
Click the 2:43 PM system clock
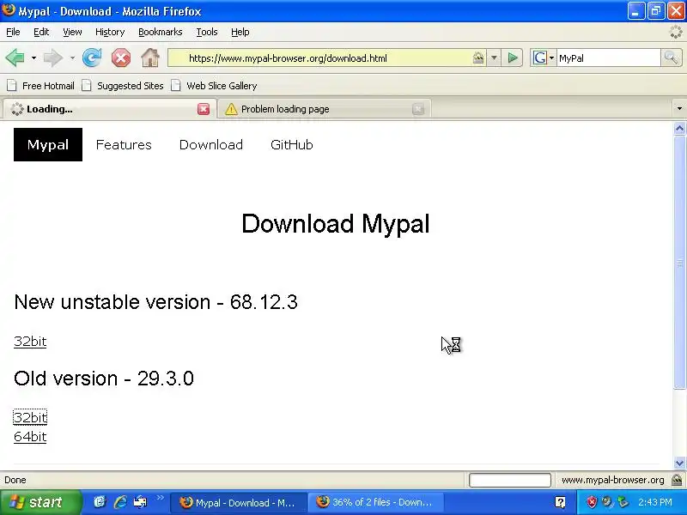pos(654,502)
